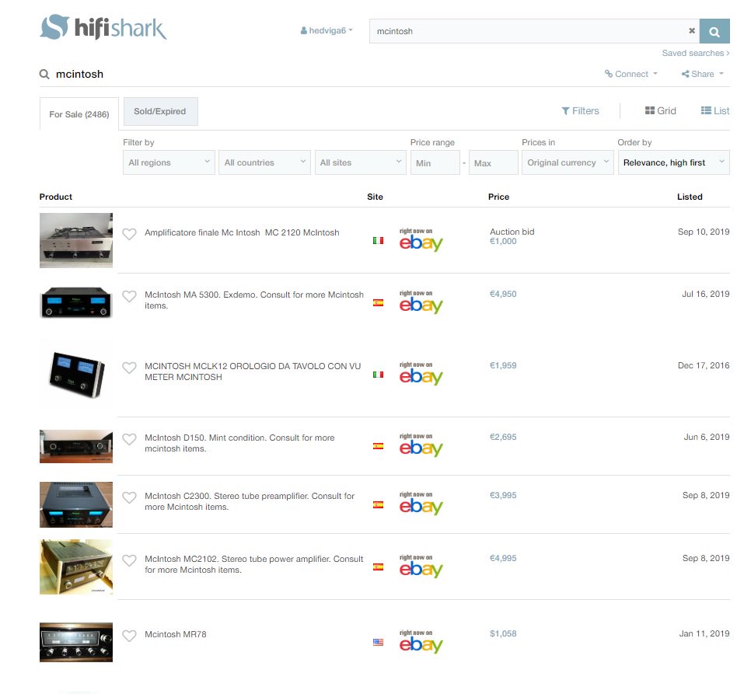
Task: Click the $1,058 price
Action: coord(503,633)
